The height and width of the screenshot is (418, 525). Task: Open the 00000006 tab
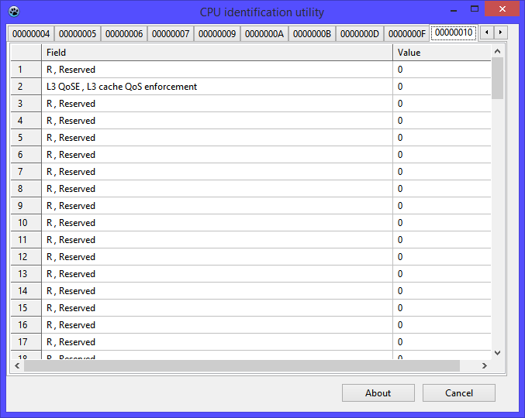click(124, 34)
